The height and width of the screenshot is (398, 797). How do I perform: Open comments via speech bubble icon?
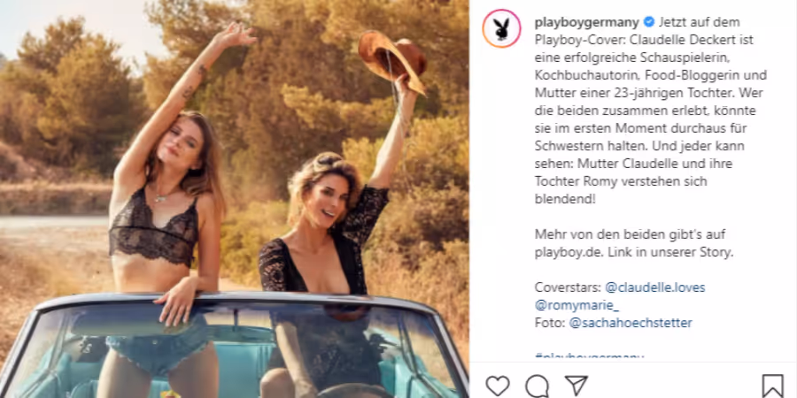tap(538, 387)
